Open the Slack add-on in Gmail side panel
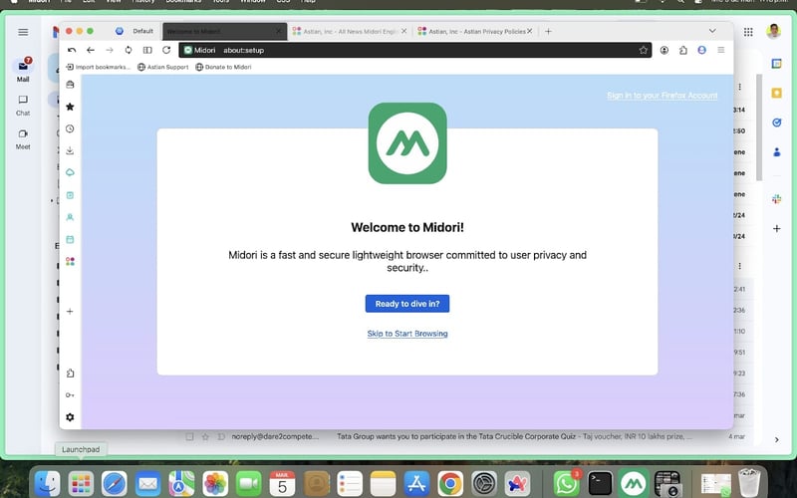The width and height of the screenshot is (797, 498). [x=777, y=198]
